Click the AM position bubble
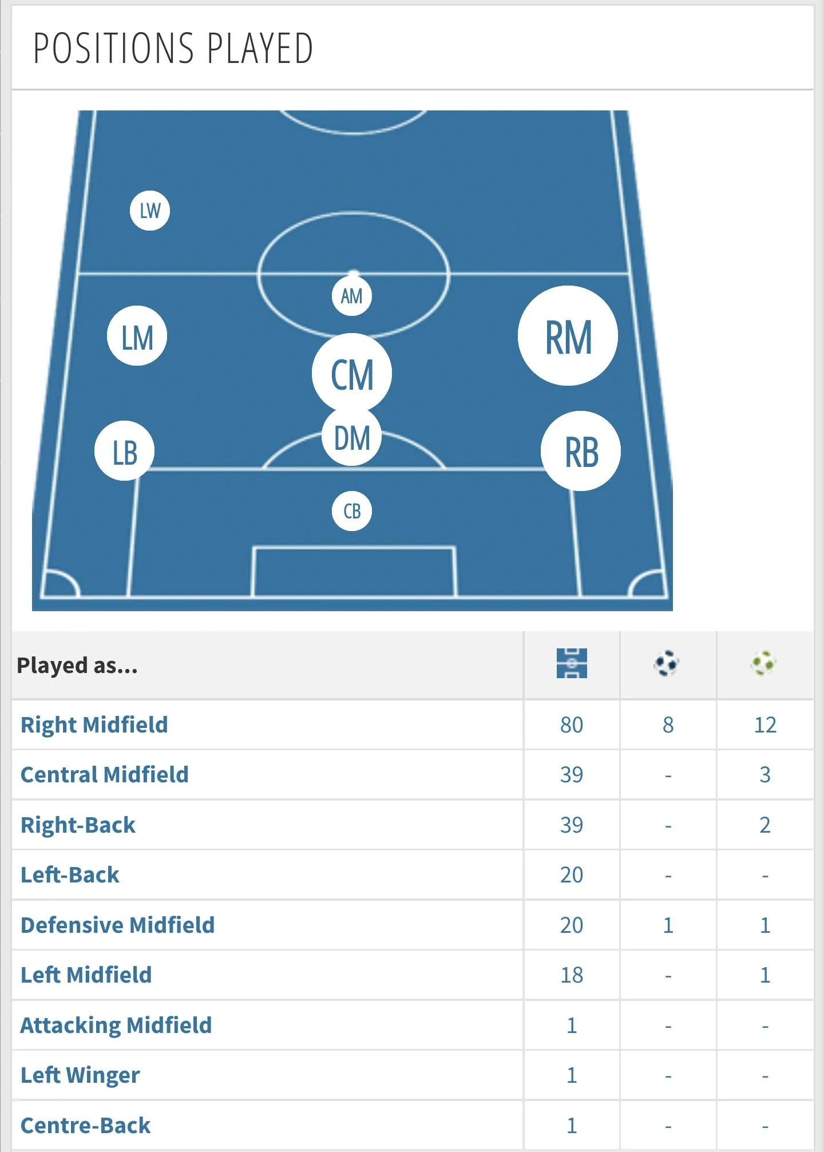Image resolution: width=824 pixels, height=1152 pixels. click(351, 296)
